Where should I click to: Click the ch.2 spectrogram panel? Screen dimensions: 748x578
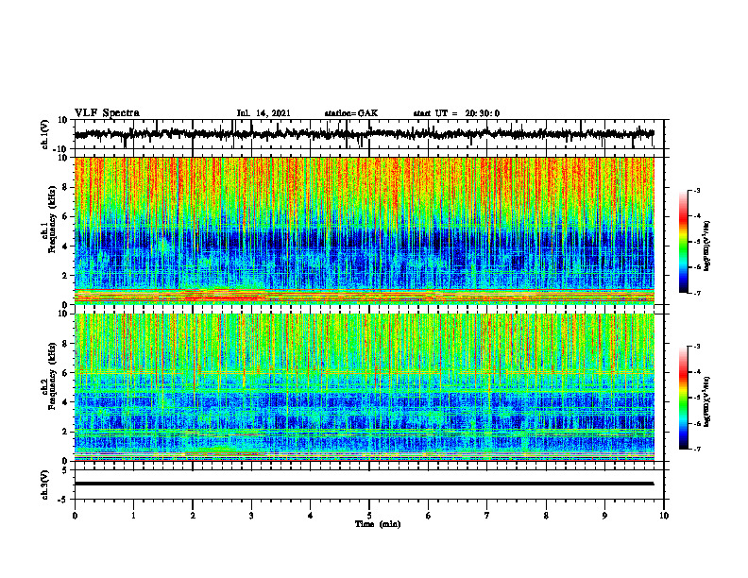[x=365, y=387]
